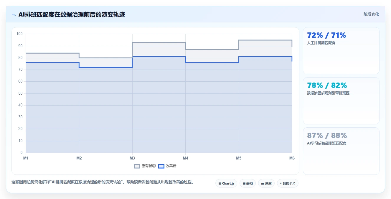
Task: Click the M5 x-axis label
Action: tap(239, 158)
